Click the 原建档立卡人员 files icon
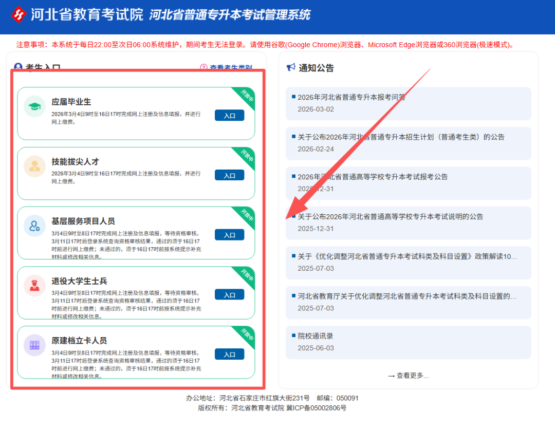 tap(34, 345)
